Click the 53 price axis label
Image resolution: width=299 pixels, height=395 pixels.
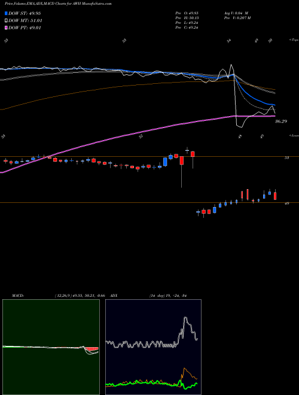coord(286,157)
